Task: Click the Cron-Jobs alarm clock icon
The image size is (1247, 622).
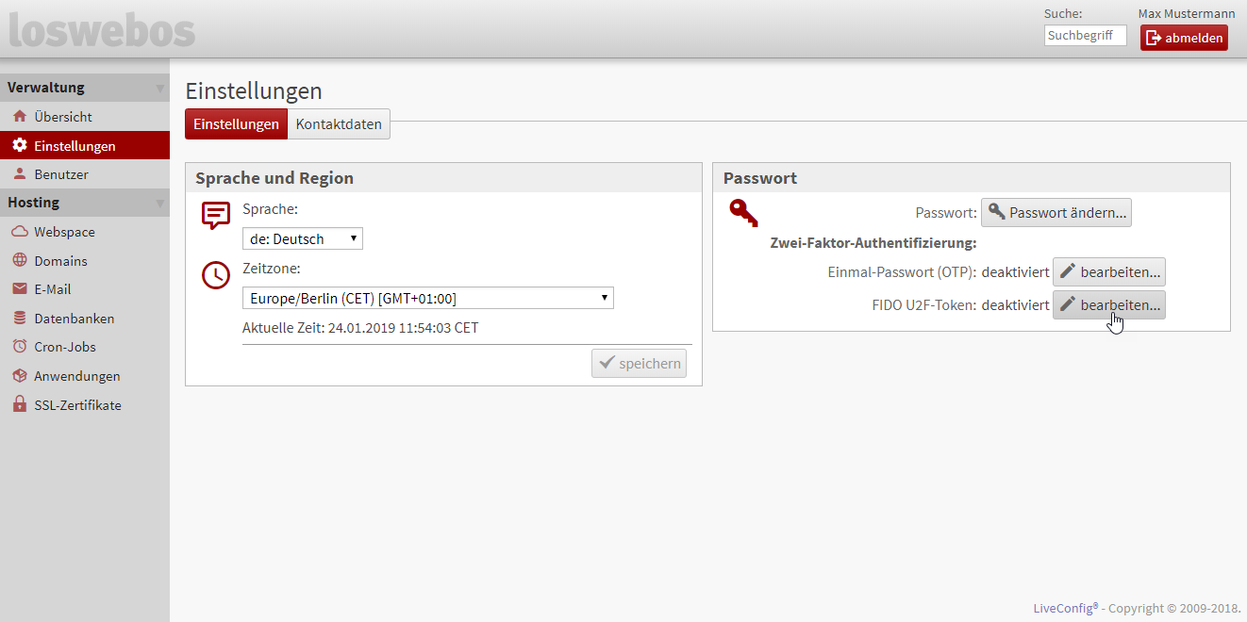Action: [x=19, y=347]
